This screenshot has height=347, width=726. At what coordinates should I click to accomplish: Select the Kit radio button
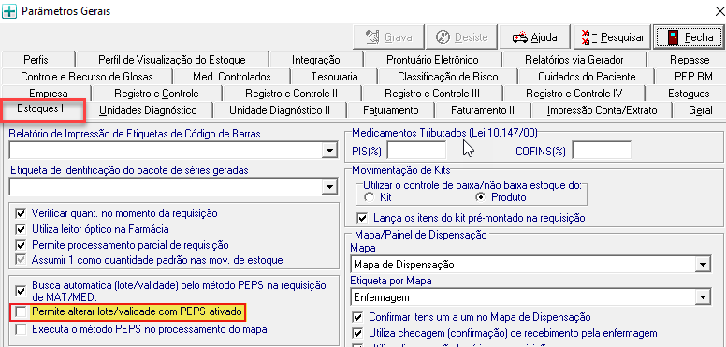click(x=369, y=197)
